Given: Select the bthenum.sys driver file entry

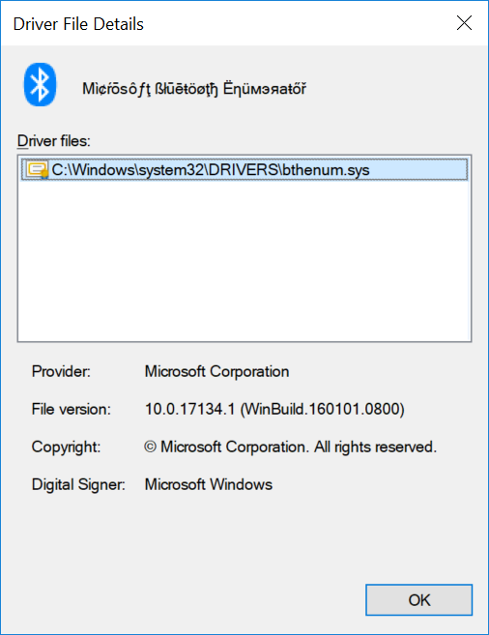Looking at the screenshot, I should coord(244,170).
